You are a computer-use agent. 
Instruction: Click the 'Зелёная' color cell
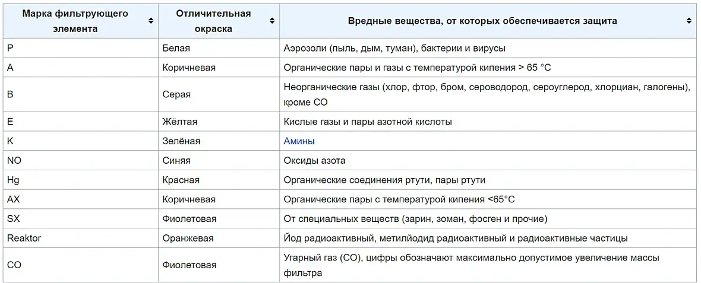(181, 141)
